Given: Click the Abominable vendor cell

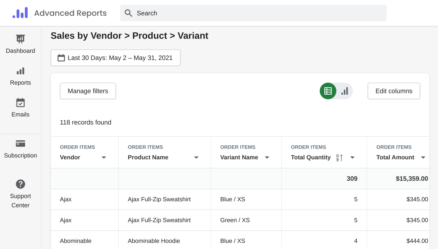Looking at the screenshot, I should point(76,241).
